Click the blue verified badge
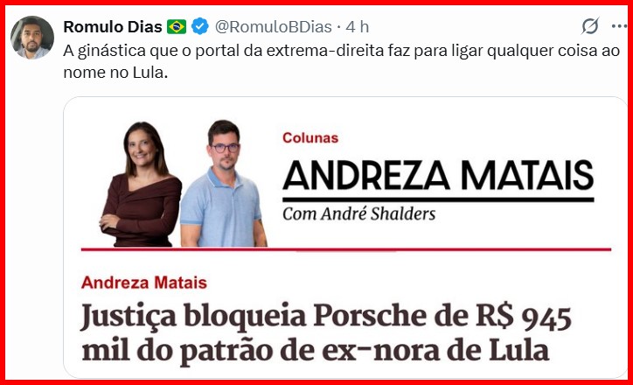The image size is (633, 385). click(x=200, y=26)
